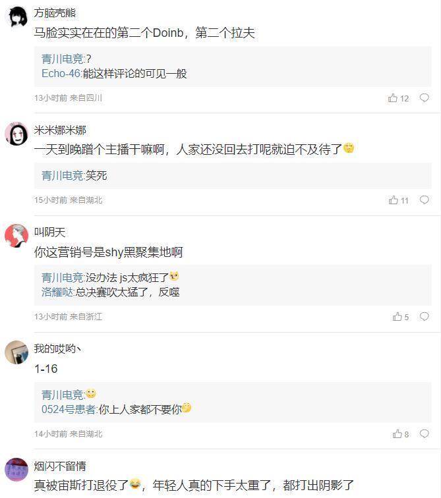
Task: Open reply bubble on 米米娜米娜's comment
Action: (x=425, y=200)
